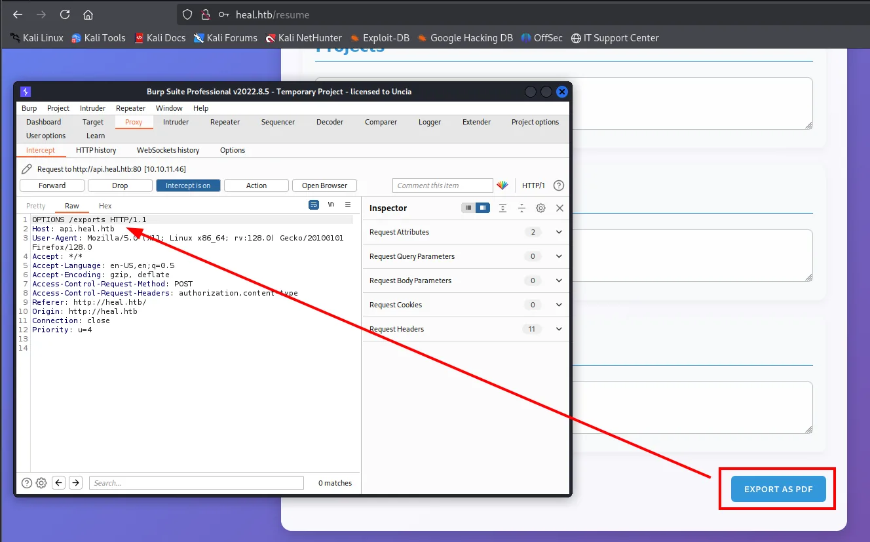
Task: Toggle line wrap icon in editor
Action: click(314, 204)
